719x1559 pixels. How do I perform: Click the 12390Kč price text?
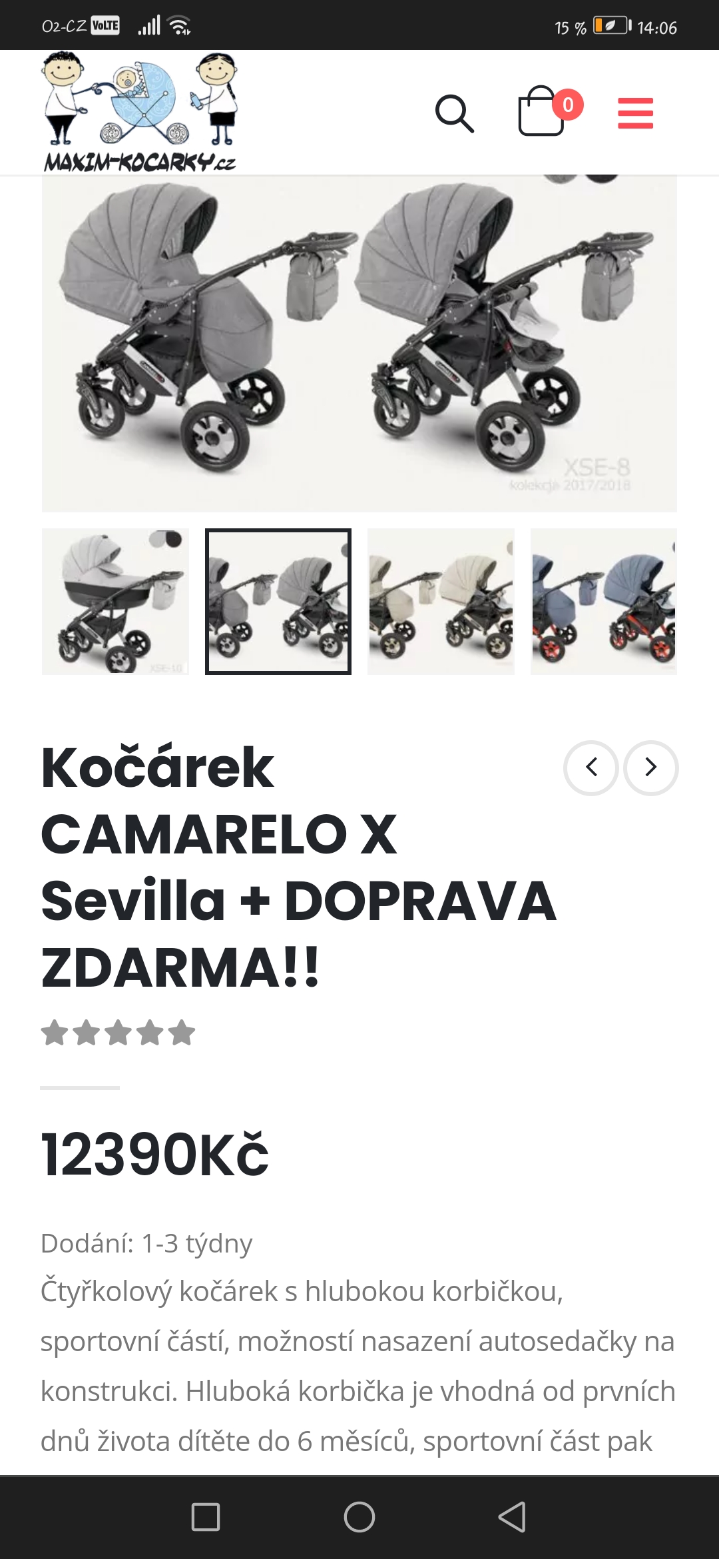pyautogui.click(x=154, y=1155)
